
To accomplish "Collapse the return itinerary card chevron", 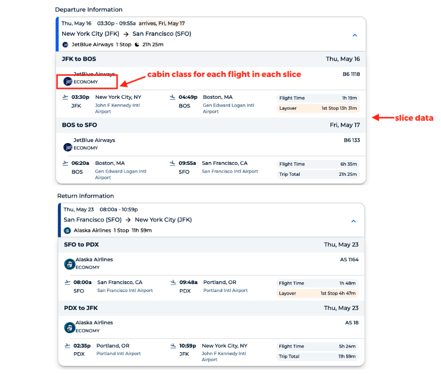I will [354, 221].
